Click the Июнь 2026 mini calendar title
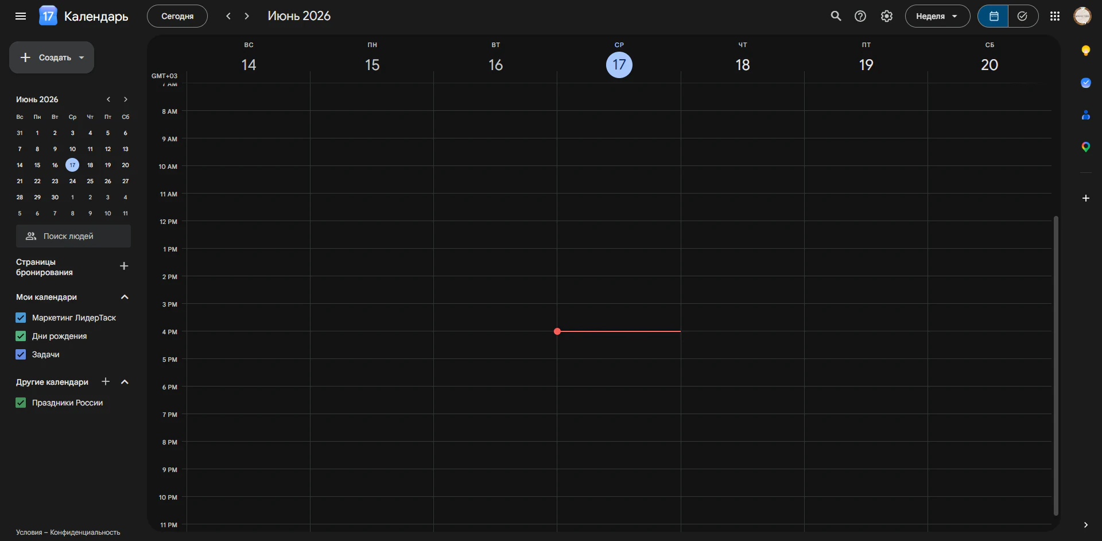The width and height of the screenshot is (1102, 541). [37, 99]
